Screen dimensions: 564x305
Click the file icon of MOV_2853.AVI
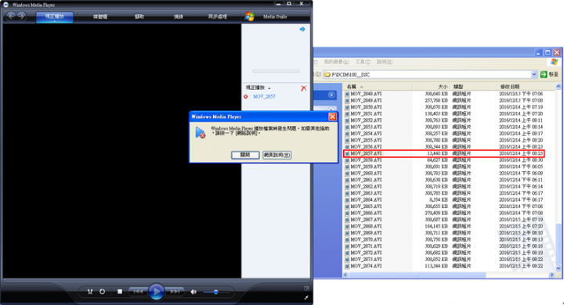pyautogui.click(x=347, y=127)
